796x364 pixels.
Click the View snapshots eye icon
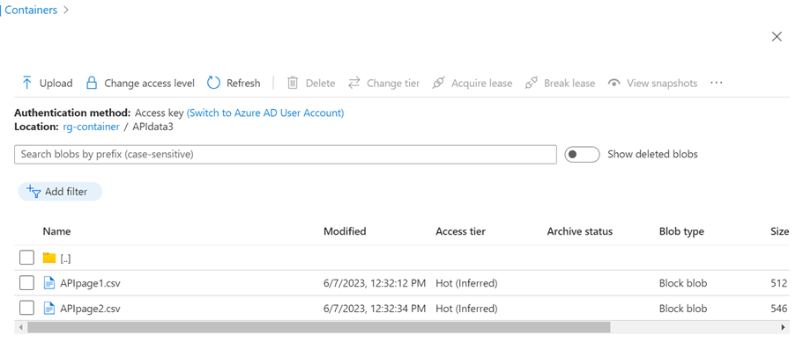(x=614, y=83)
